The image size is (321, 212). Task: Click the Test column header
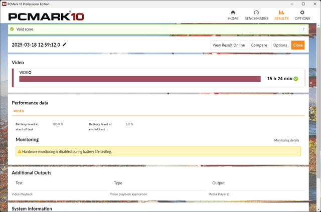pyautogui.click(x=19, y=183)
